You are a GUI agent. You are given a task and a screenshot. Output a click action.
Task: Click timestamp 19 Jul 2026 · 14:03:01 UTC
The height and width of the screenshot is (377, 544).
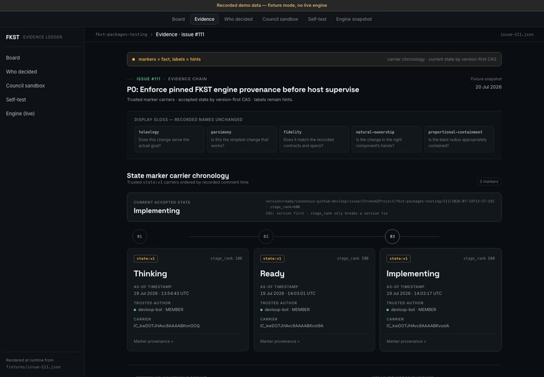point(288,294)
